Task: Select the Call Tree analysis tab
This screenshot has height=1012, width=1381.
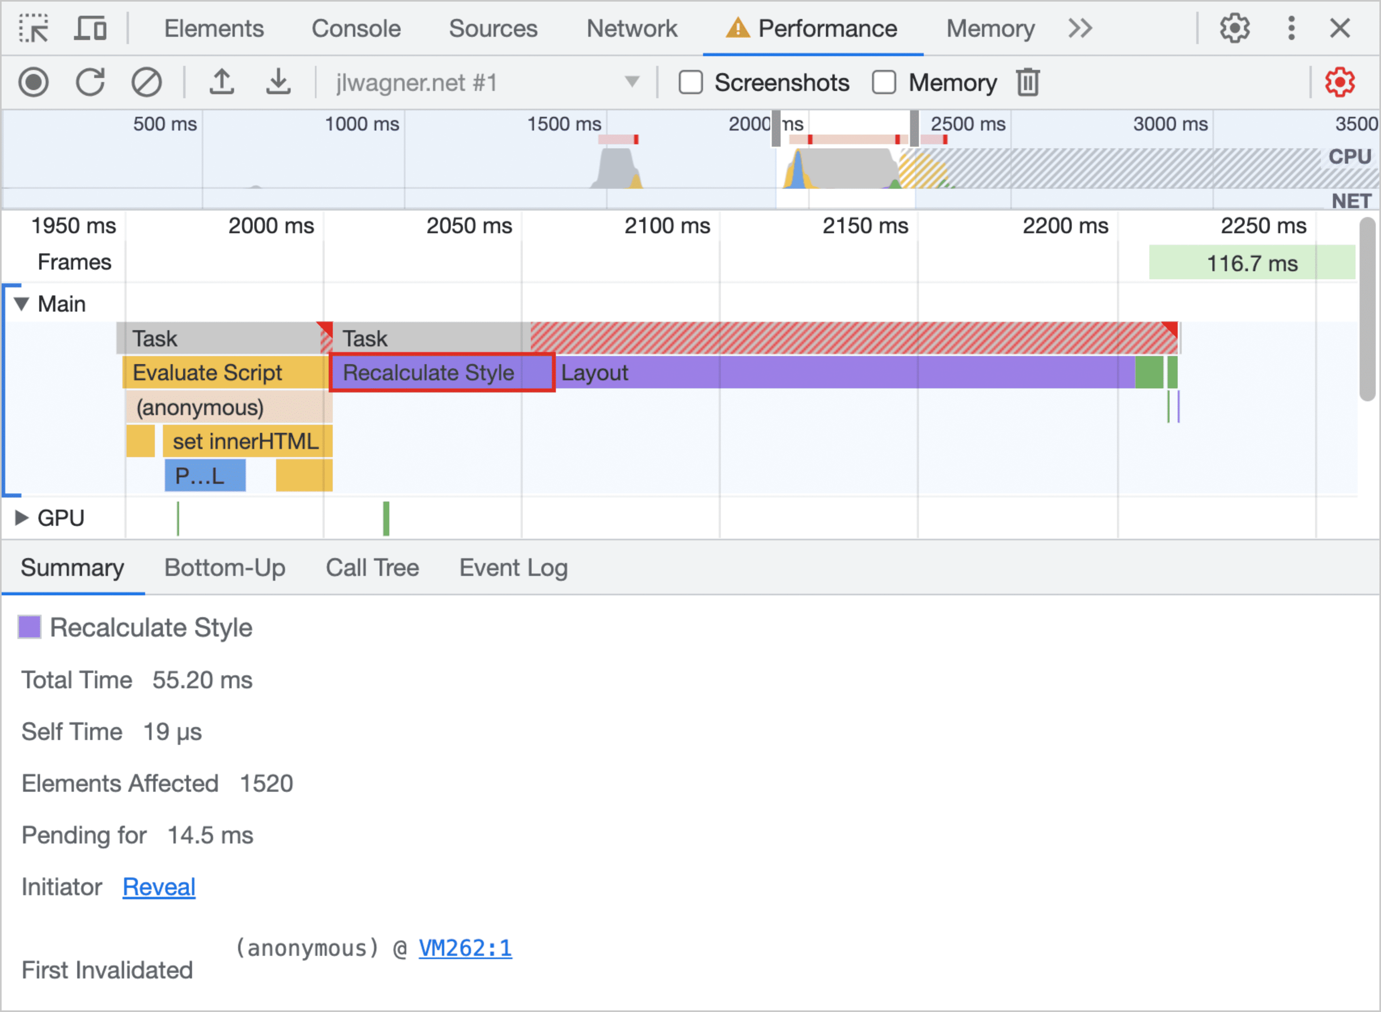Action: coord(372,567)
